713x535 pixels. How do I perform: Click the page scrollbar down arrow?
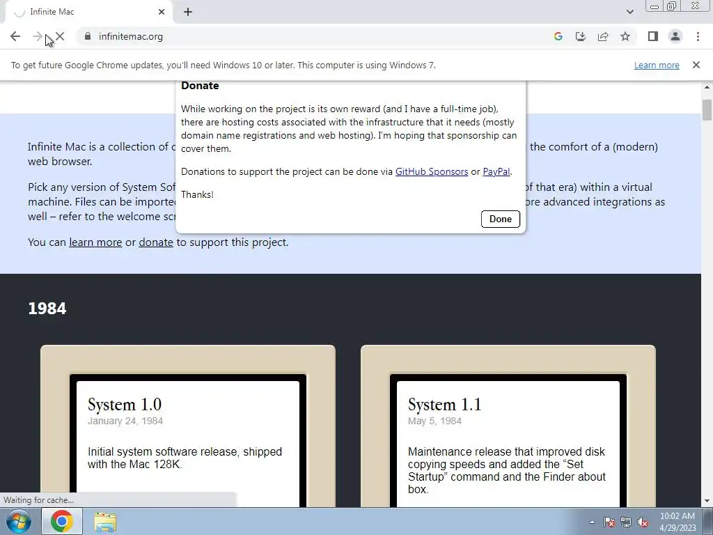pyautogui.click(x=707, y=502)
